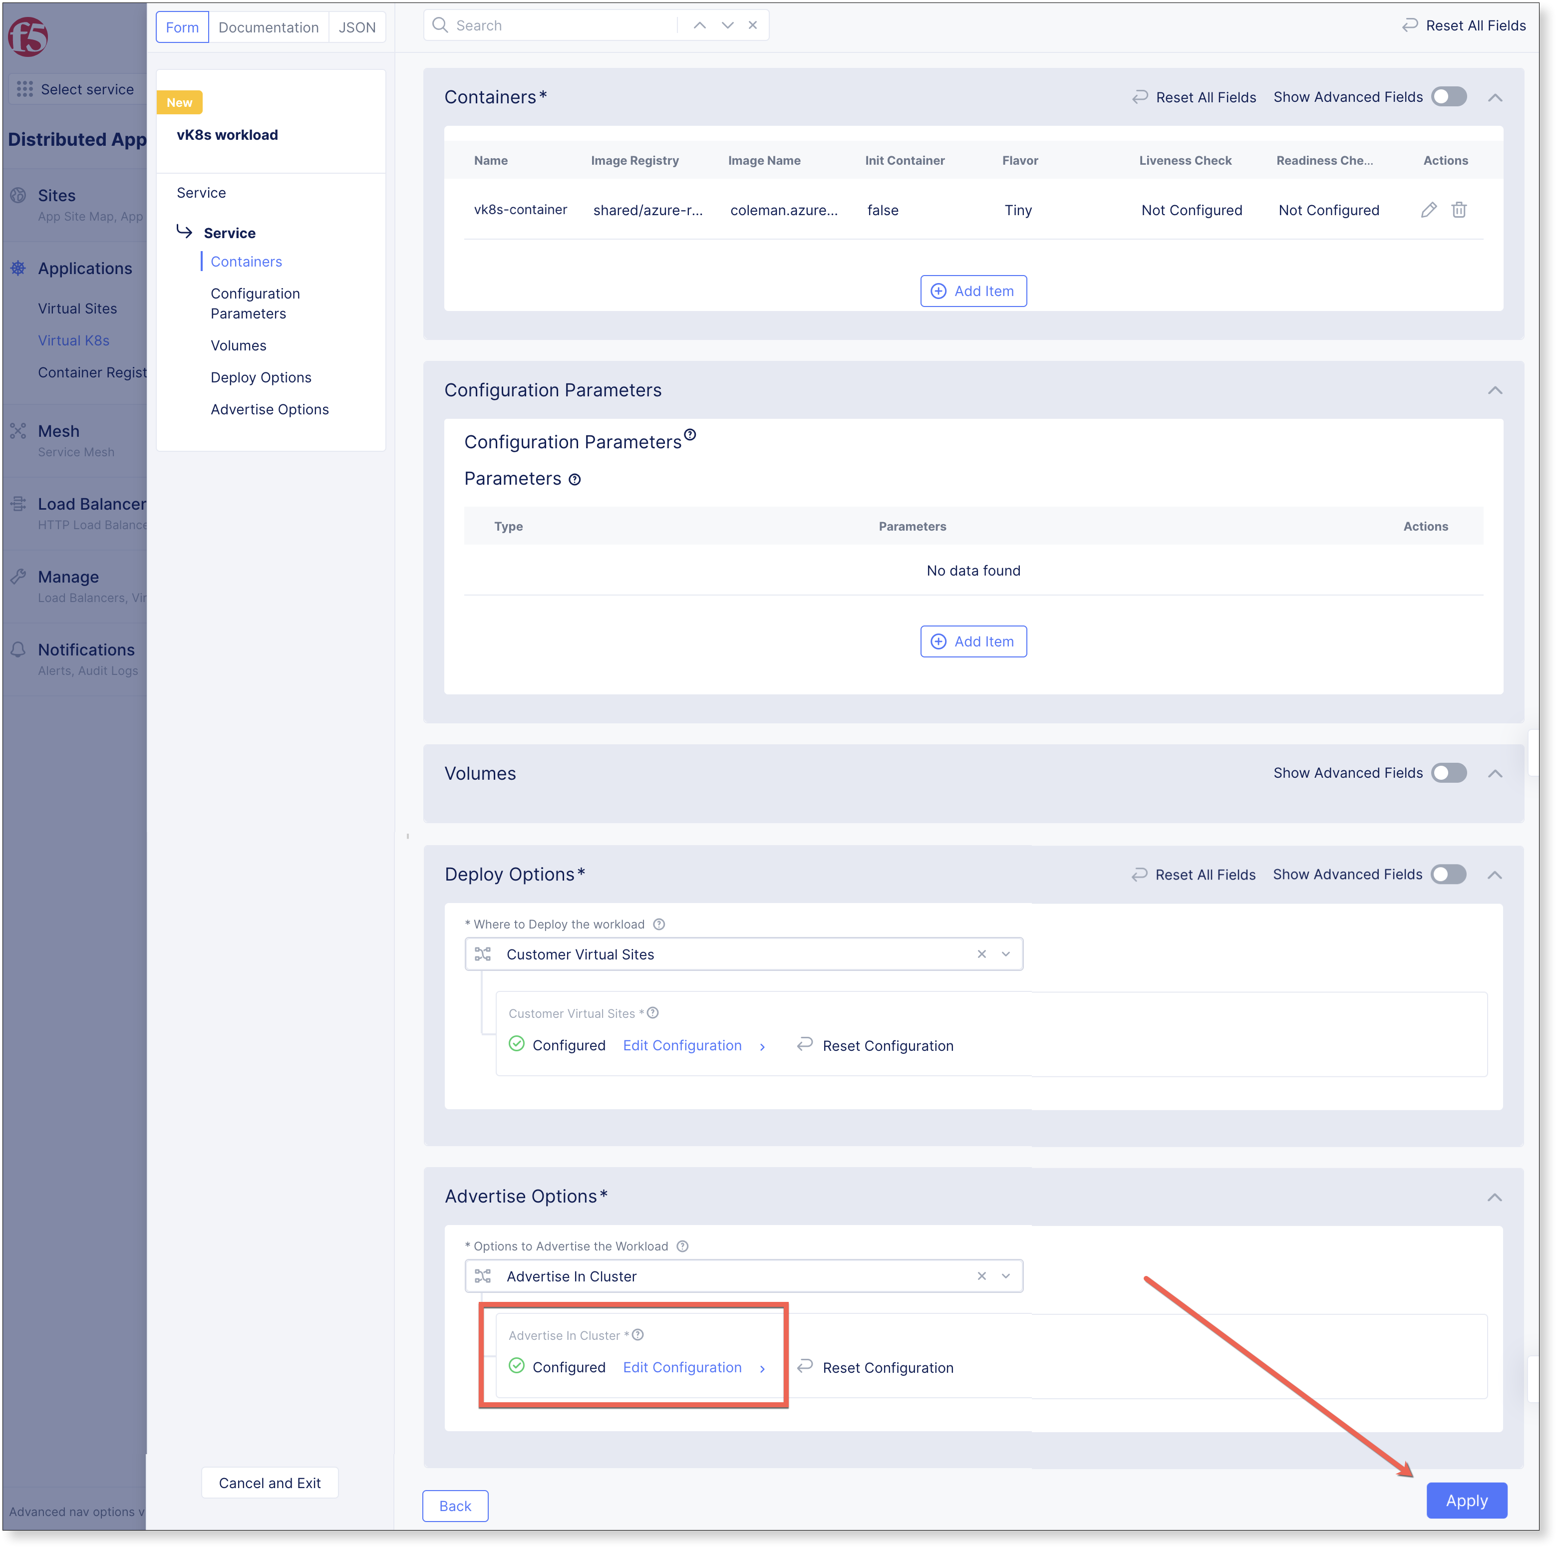Go to previous search result arrow

[699, 25]
